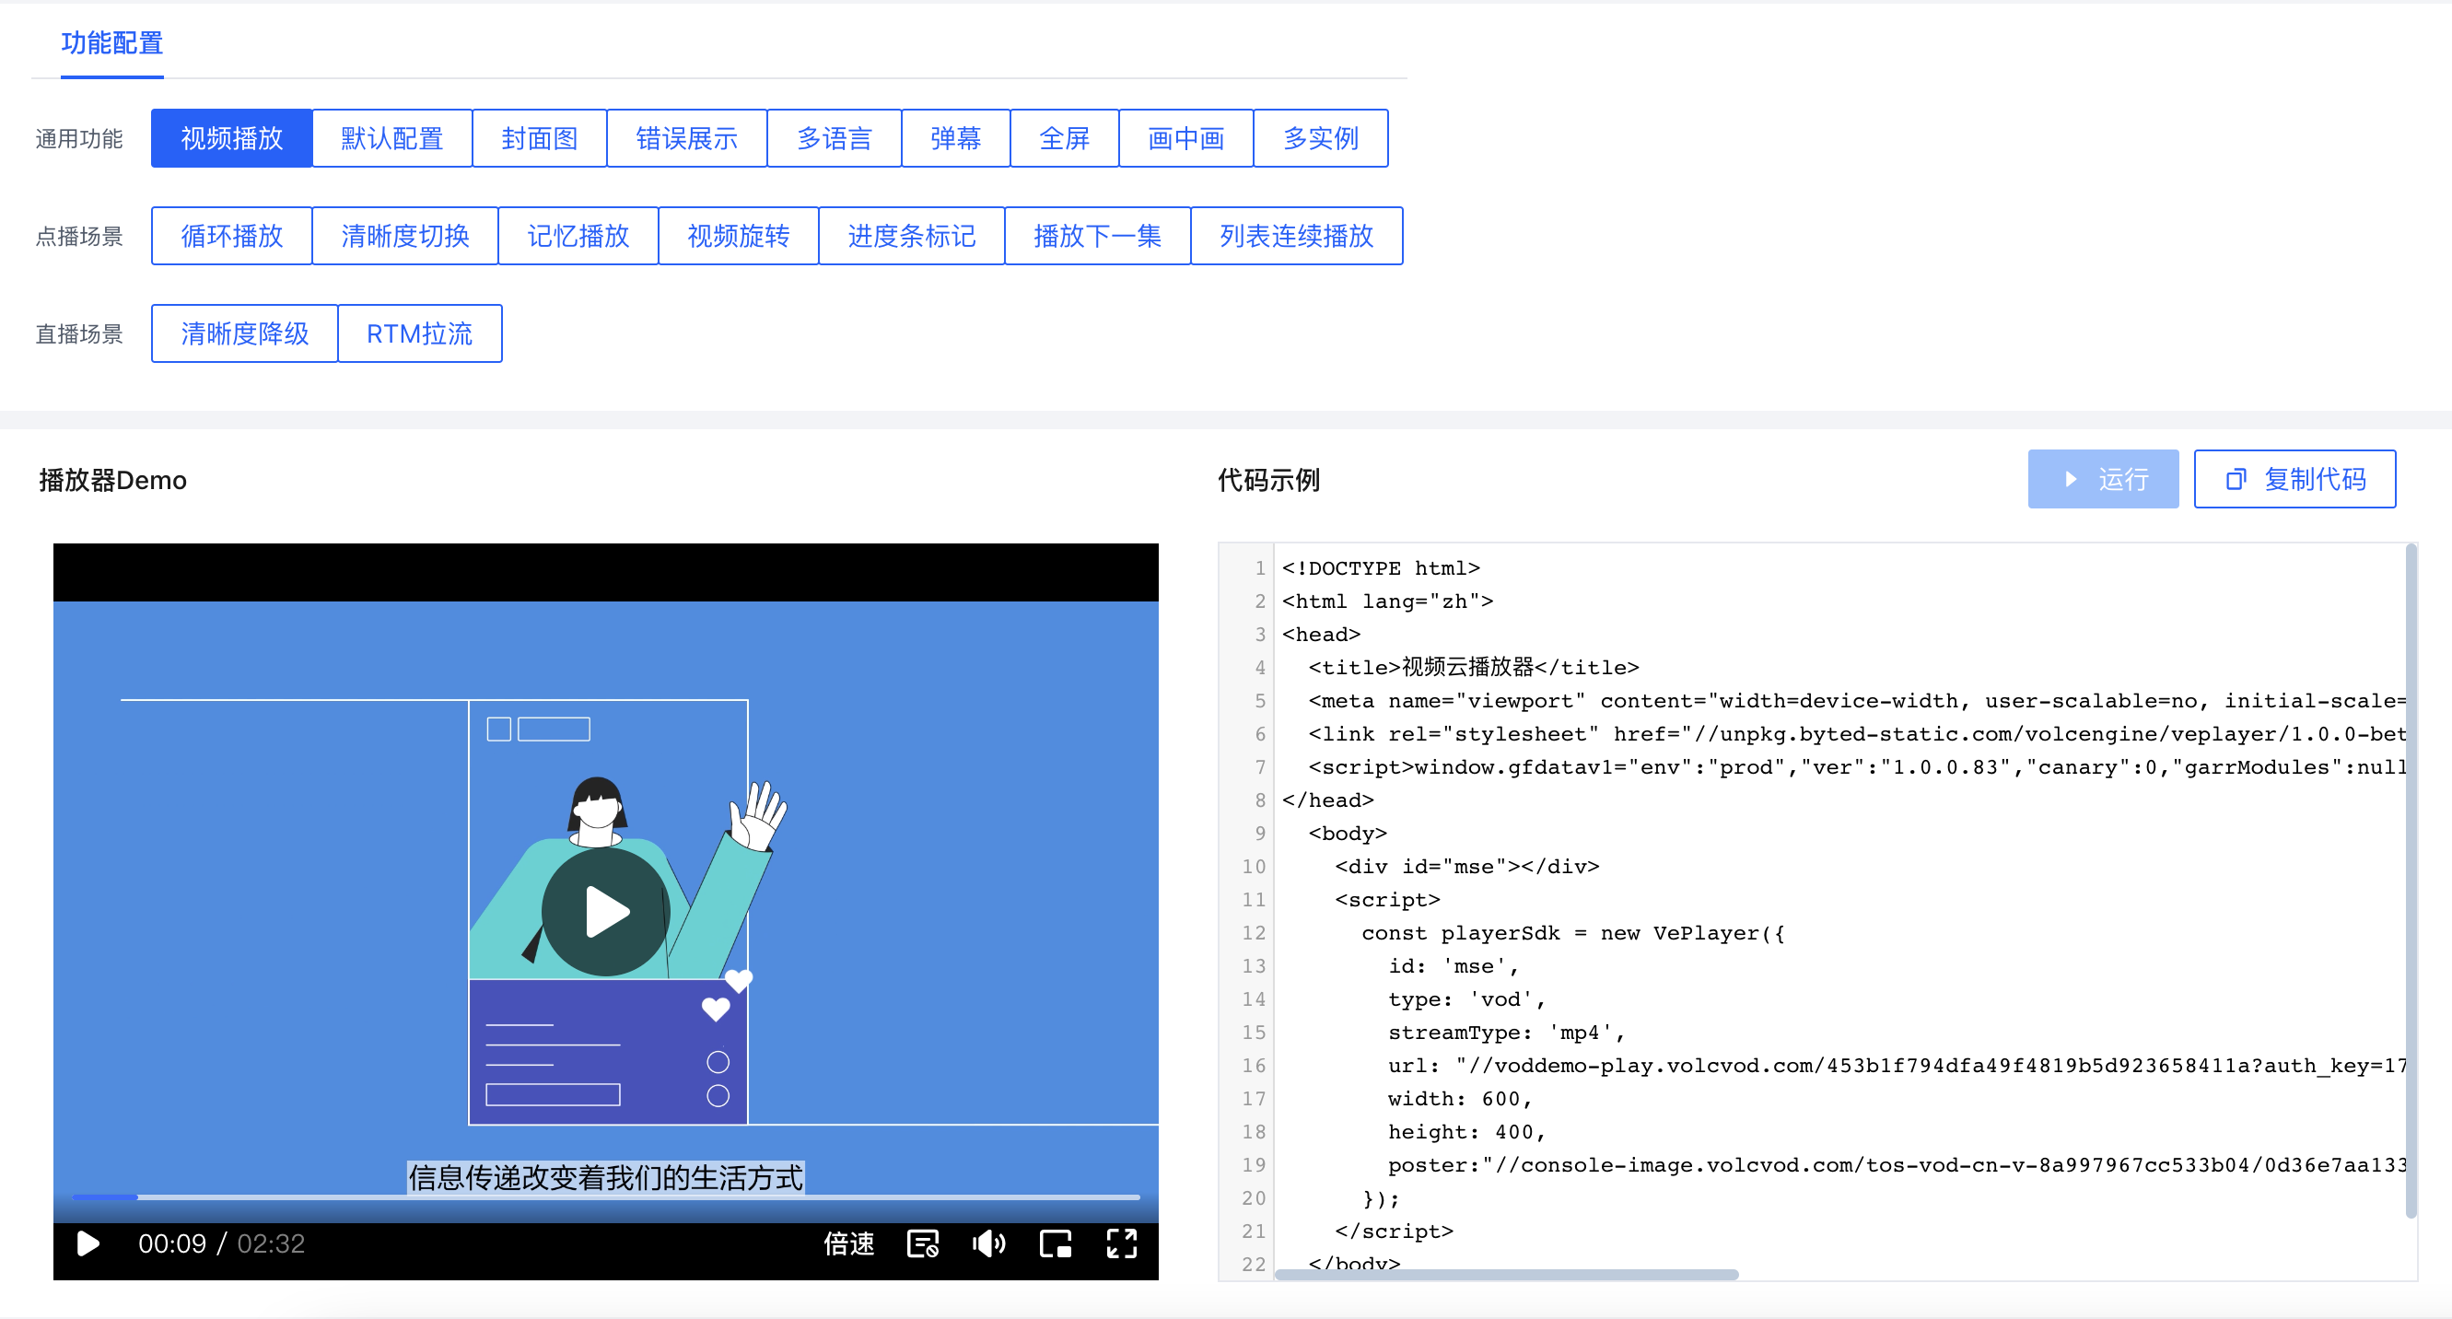Select the 视频播放 option

point(231,138)
